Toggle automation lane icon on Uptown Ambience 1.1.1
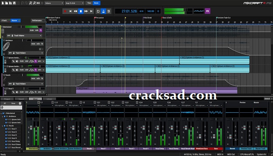 (32, 61)
